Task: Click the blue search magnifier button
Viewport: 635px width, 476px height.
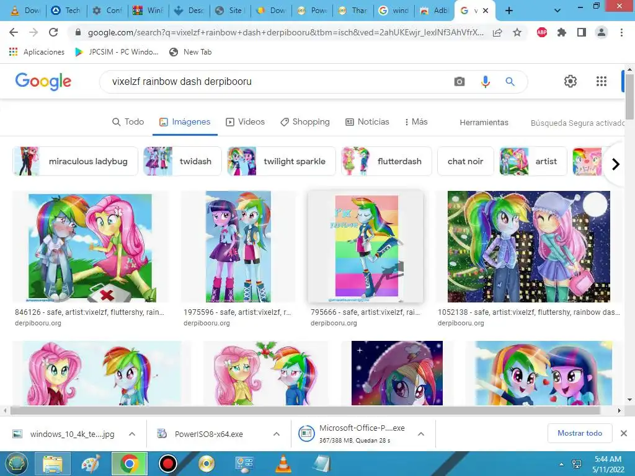Action: [510, 82]
